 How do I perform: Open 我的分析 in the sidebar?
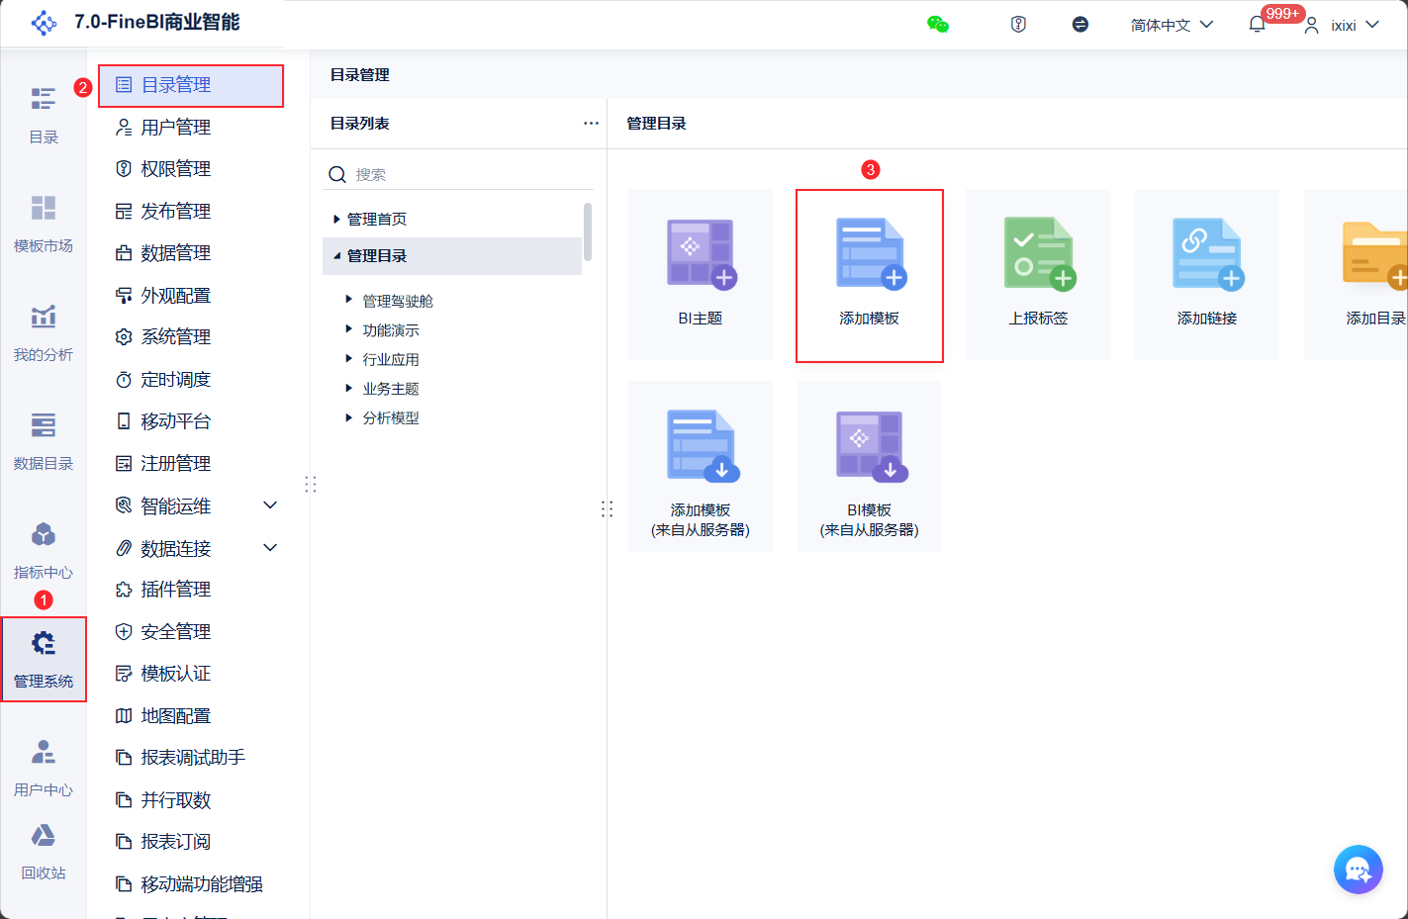(44, 332)
